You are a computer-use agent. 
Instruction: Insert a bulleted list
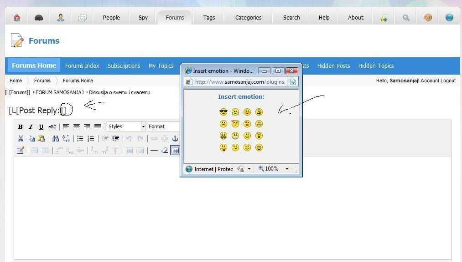[x=80, y=139]
